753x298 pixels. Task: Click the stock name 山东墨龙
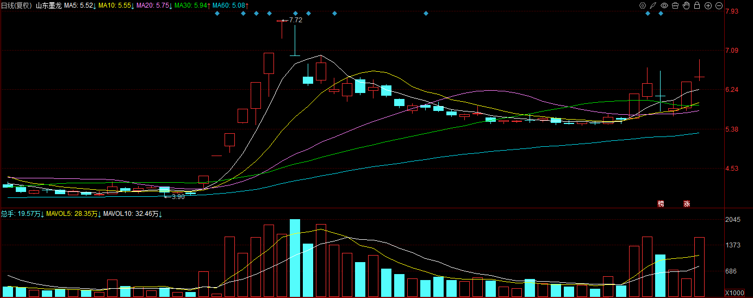pos(49,5)
